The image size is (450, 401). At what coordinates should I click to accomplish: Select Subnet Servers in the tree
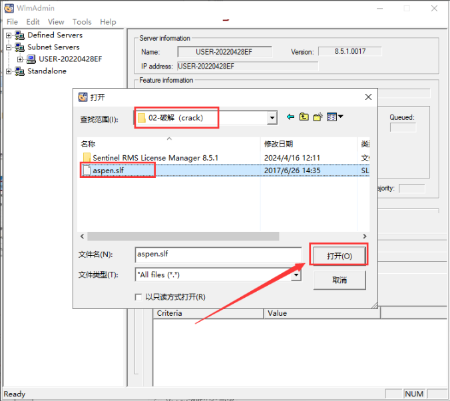(x=53, y=47)
